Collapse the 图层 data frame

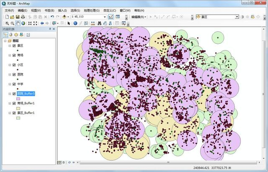[x=5, y=41]
